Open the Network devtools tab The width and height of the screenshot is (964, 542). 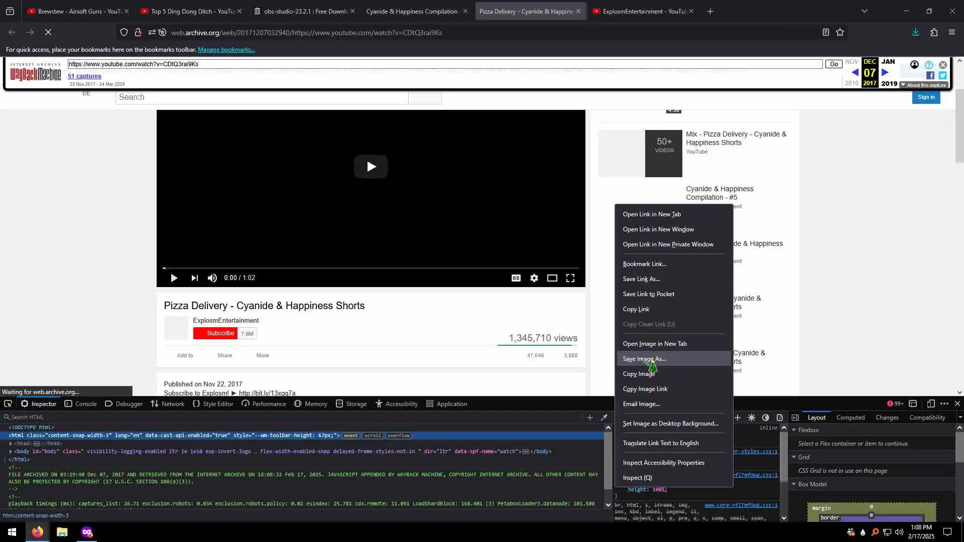coord(168,403)
